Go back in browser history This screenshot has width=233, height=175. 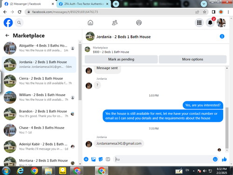[x=5, y=12]
